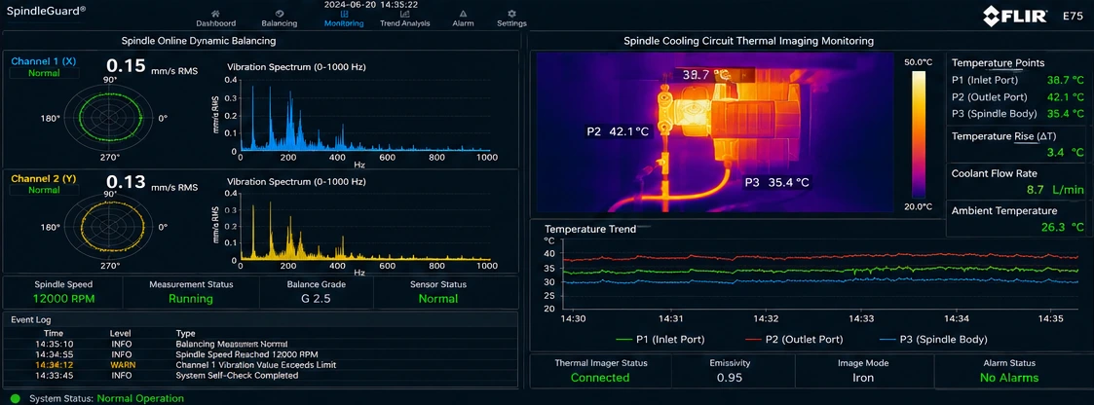Click the Thermal Imager Status Connected value
The width and height of the screenshot is (1094, 405).
[x=600, y=378]
